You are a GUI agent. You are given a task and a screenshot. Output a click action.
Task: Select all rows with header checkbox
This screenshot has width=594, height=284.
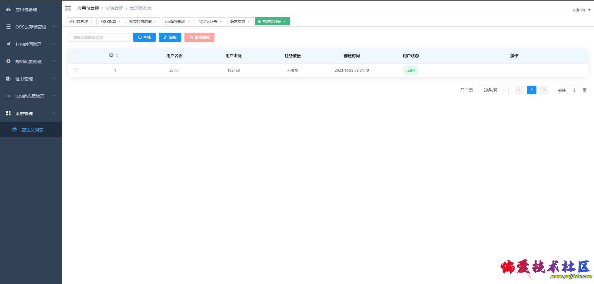point(77,56)
